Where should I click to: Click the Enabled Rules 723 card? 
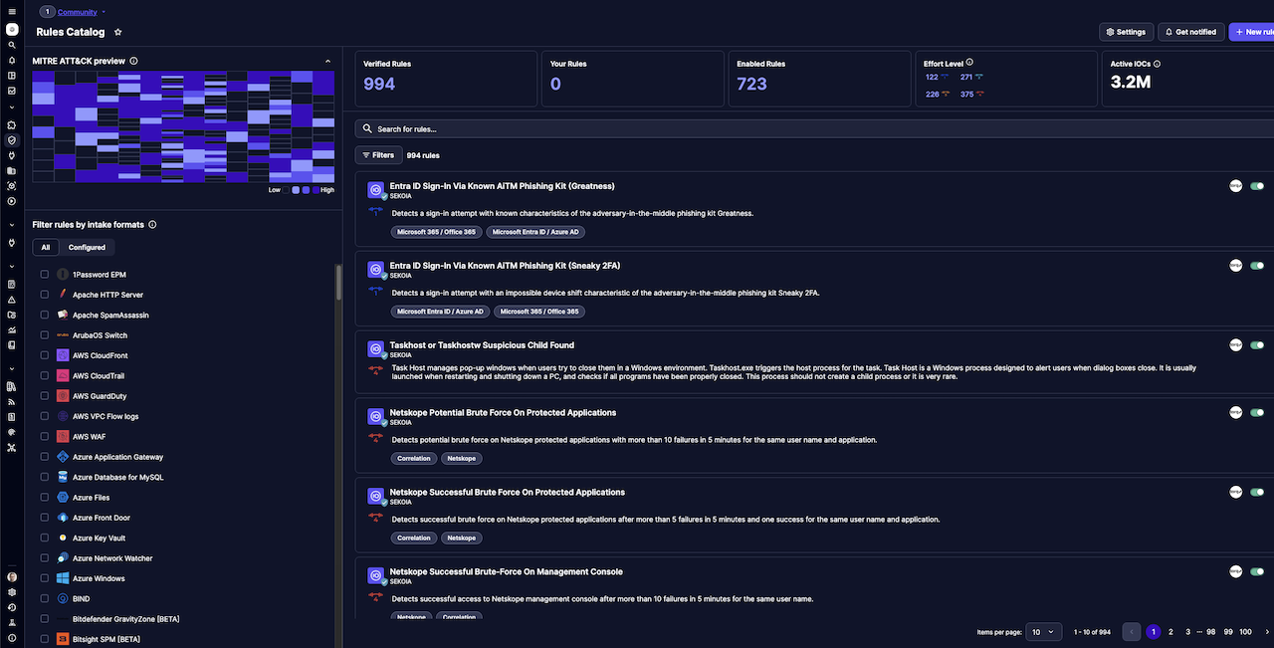819,79
